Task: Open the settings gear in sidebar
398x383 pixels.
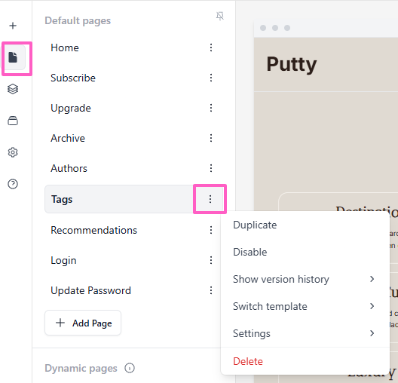Action: [13, 152]
